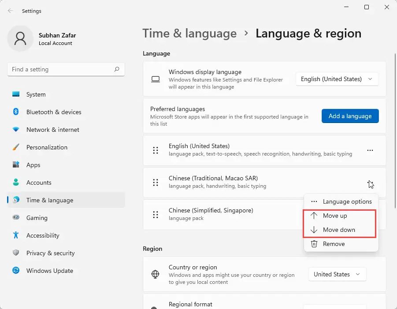This screenshot has width=397, height=309.
Task: Open the Gaming settings page
Action: click(x=37, y=218)
